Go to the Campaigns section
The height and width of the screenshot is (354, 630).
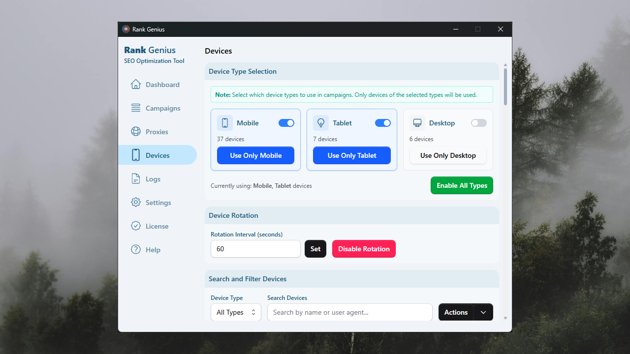162,108
